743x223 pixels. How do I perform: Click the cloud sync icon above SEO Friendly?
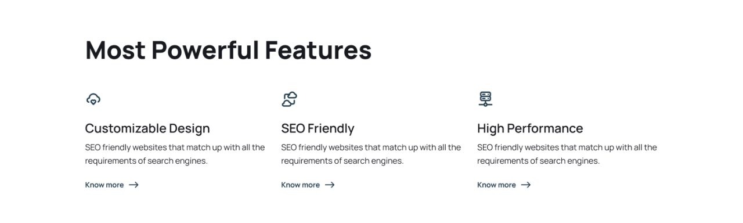pos(289,99)
